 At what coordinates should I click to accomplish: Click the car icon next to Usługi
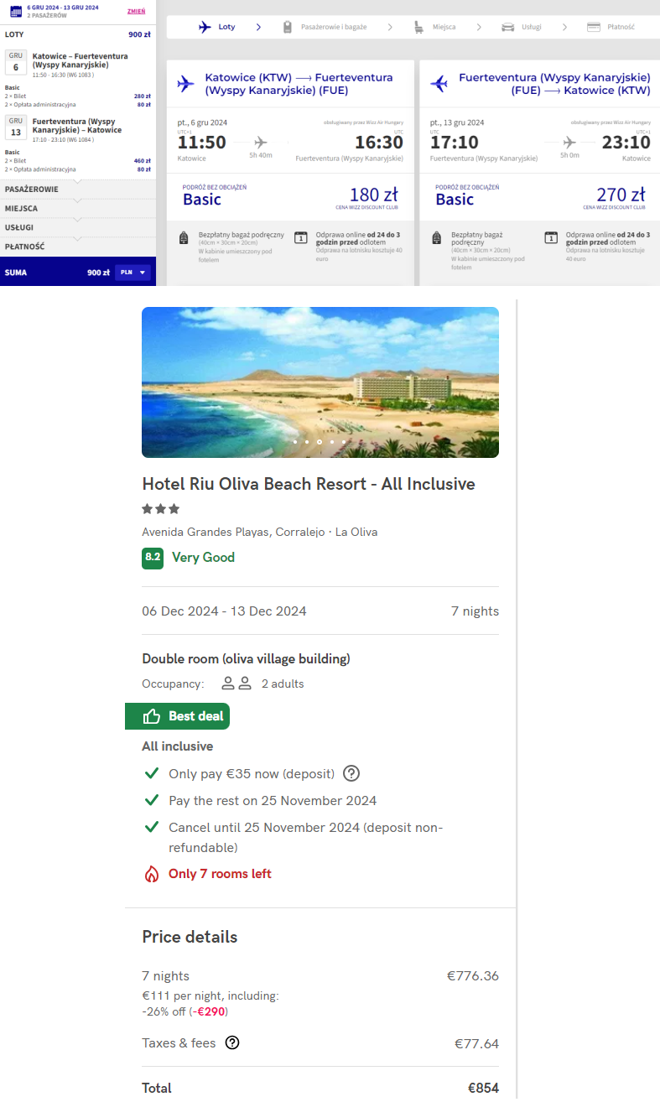(x=507, y=27)
